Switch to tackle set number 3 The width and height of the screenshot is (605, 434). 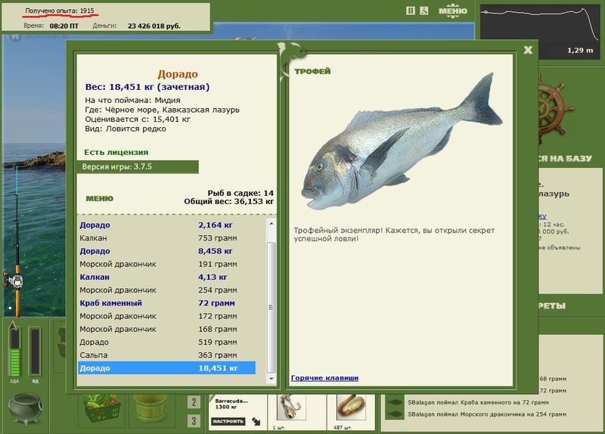click(x=194, y=420)
